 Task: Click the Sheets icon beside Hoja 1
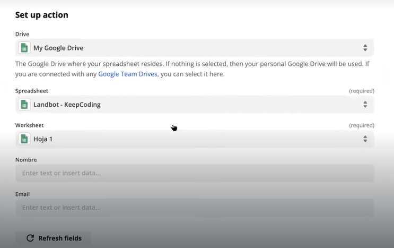[x=24, y=139]
